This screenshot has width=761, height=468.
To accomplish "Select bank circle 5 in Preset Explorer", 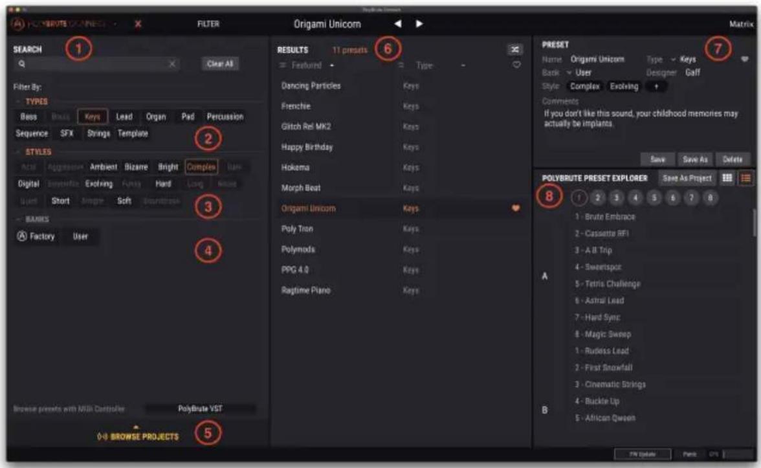I will click(x=654, y=197).
